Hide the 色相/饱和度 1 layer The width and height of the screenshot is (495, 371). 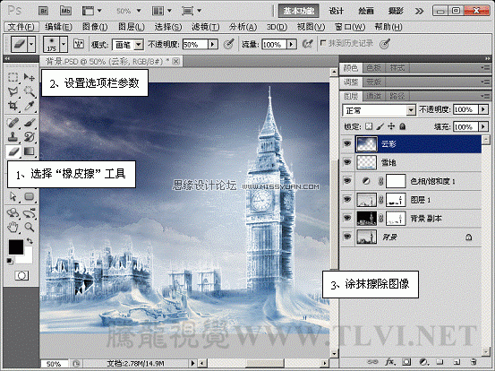(x=347, y=181)
